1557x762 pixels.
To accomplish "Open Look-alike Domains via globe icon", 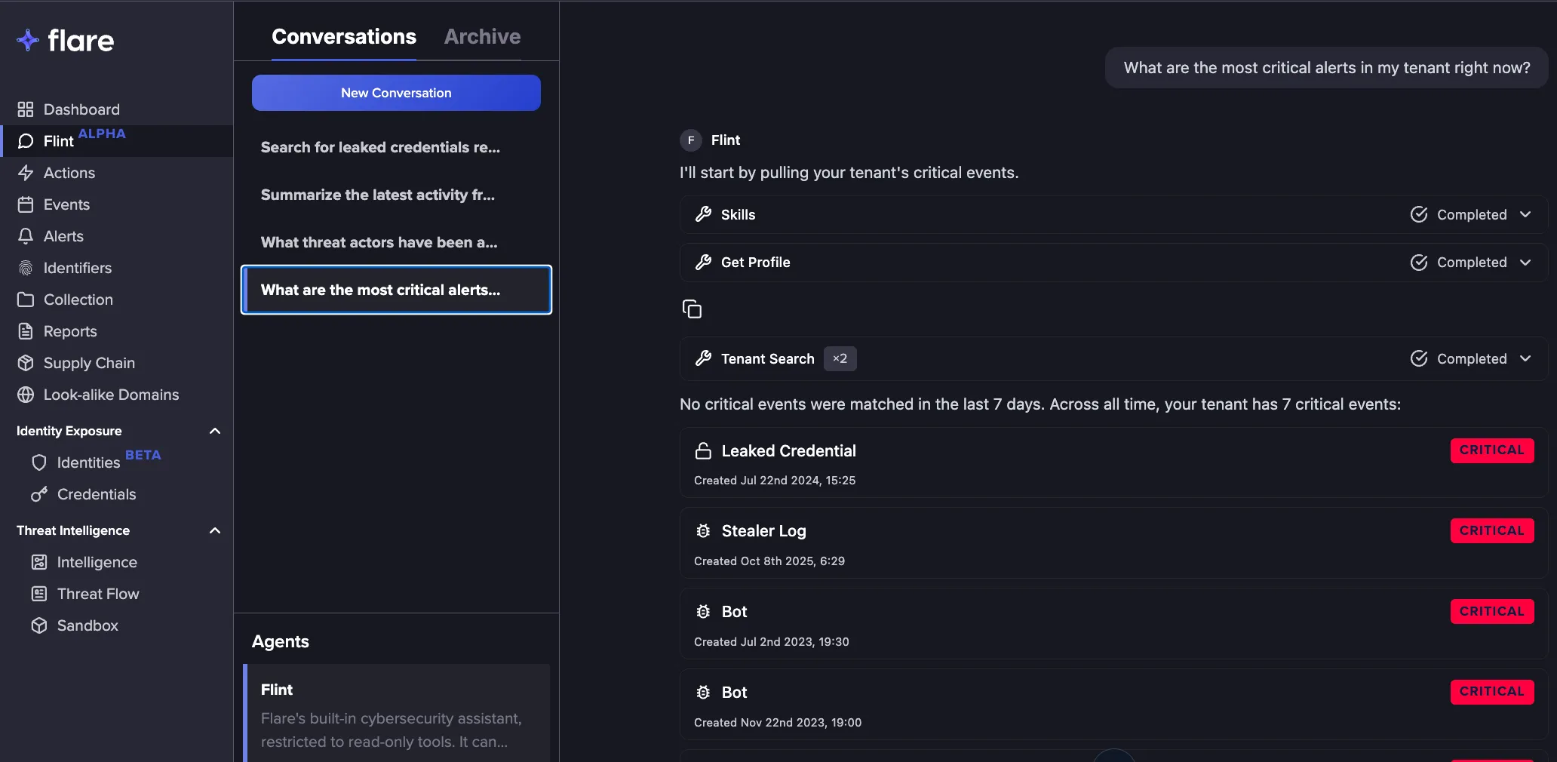I will 26,395.
